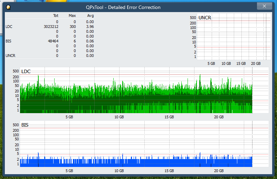Viewport: 277px width, 179px height.
Task: Click the UNCR row label in statistics table
Action: coord(10,56)
